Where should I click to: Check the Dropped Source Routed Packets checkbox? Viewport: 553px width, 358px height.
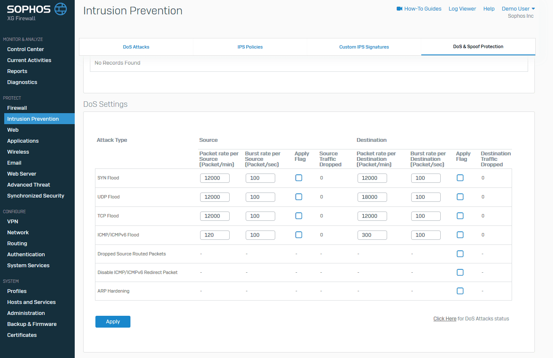(460, 254)
